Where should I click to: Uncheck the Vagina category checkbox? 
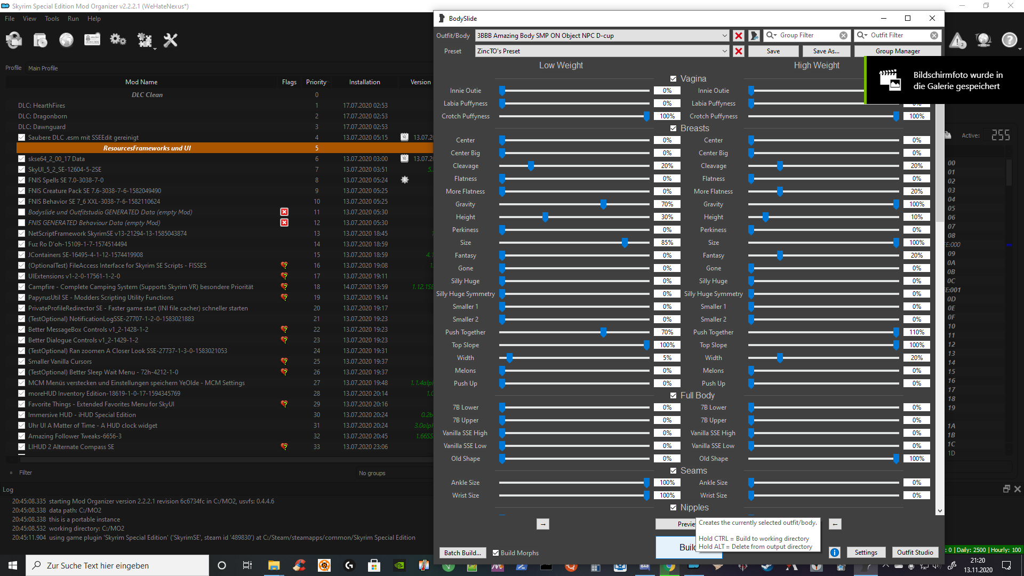coord(673,78)
